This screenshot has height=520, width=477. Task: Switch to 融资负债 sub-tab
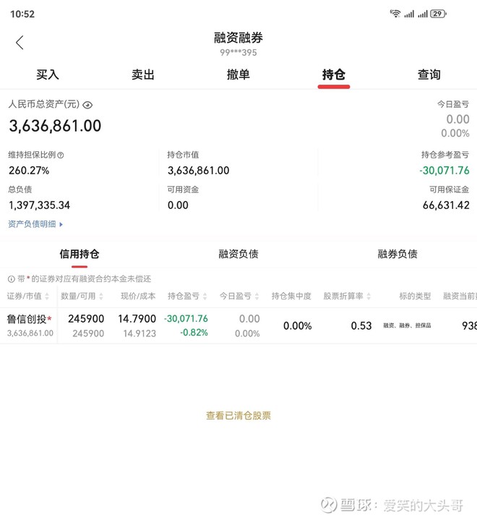pos(239,254)
